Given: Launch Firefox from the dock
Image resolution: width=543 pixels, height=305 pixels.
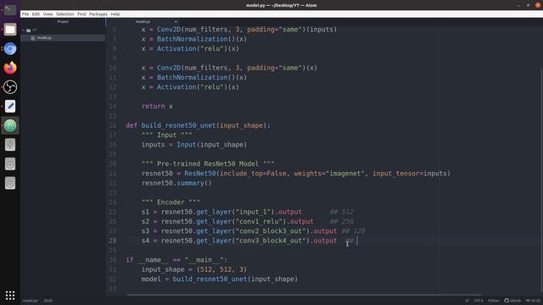Looking at the screenshot, I should click(10, 68).
